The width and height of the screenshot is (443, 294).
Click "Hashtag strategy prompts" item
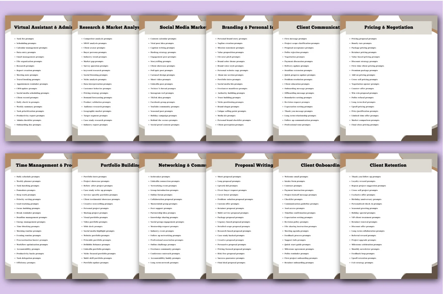[163, 52]
